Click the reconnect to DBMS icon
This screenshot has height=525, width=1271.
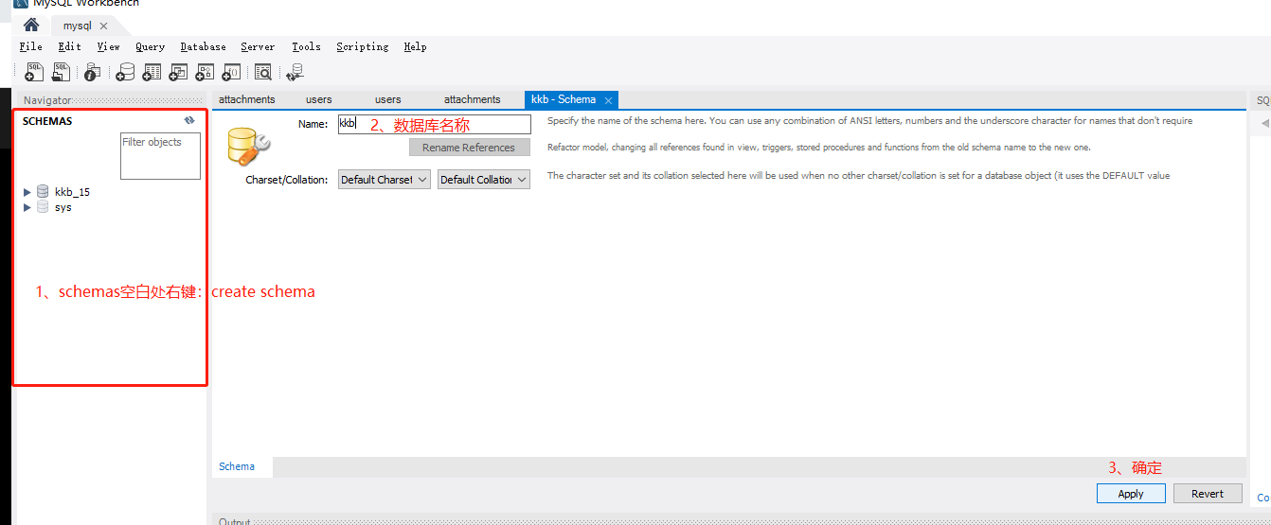[295, 72]
